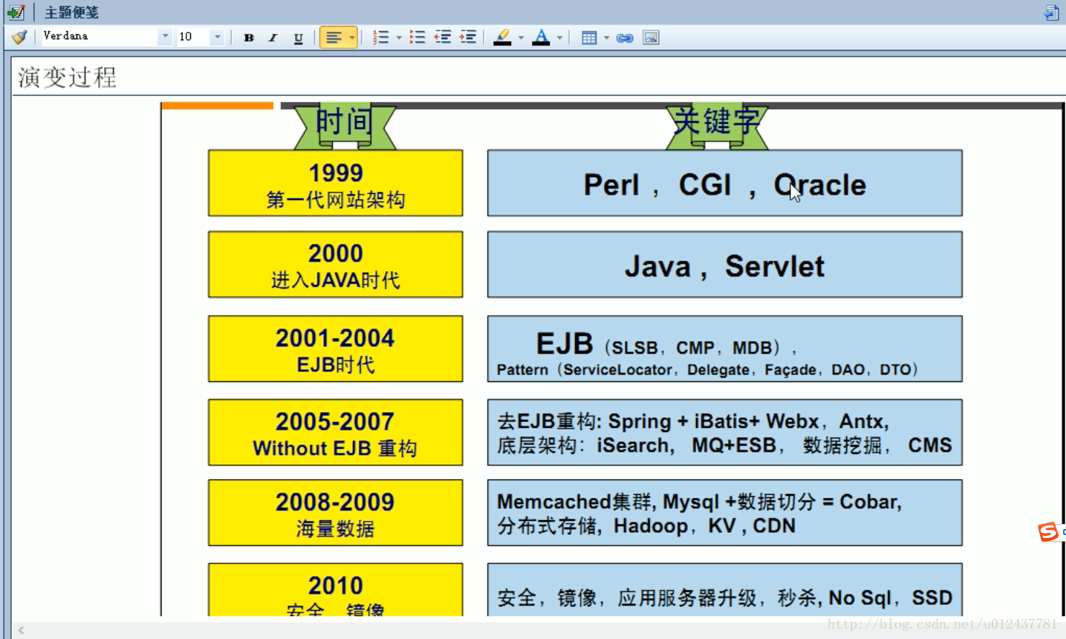
Task: Click the yellow 2001-2004 EJB时代 box
Action: (x=336, y=348)
